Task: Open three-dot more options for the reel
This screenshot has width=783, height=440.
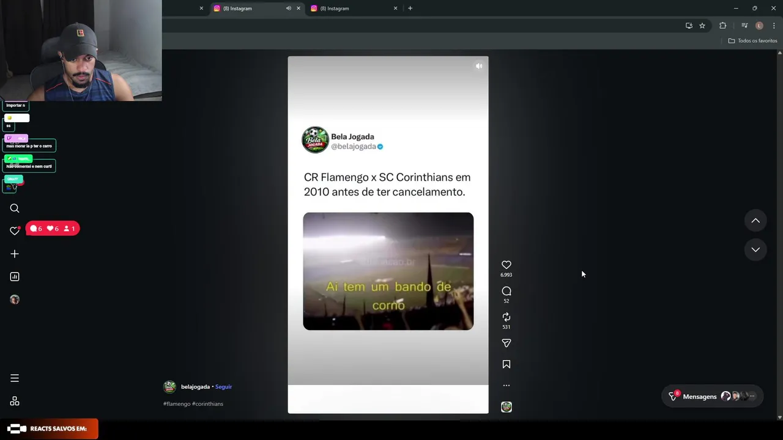Action: tap(507, 386)
